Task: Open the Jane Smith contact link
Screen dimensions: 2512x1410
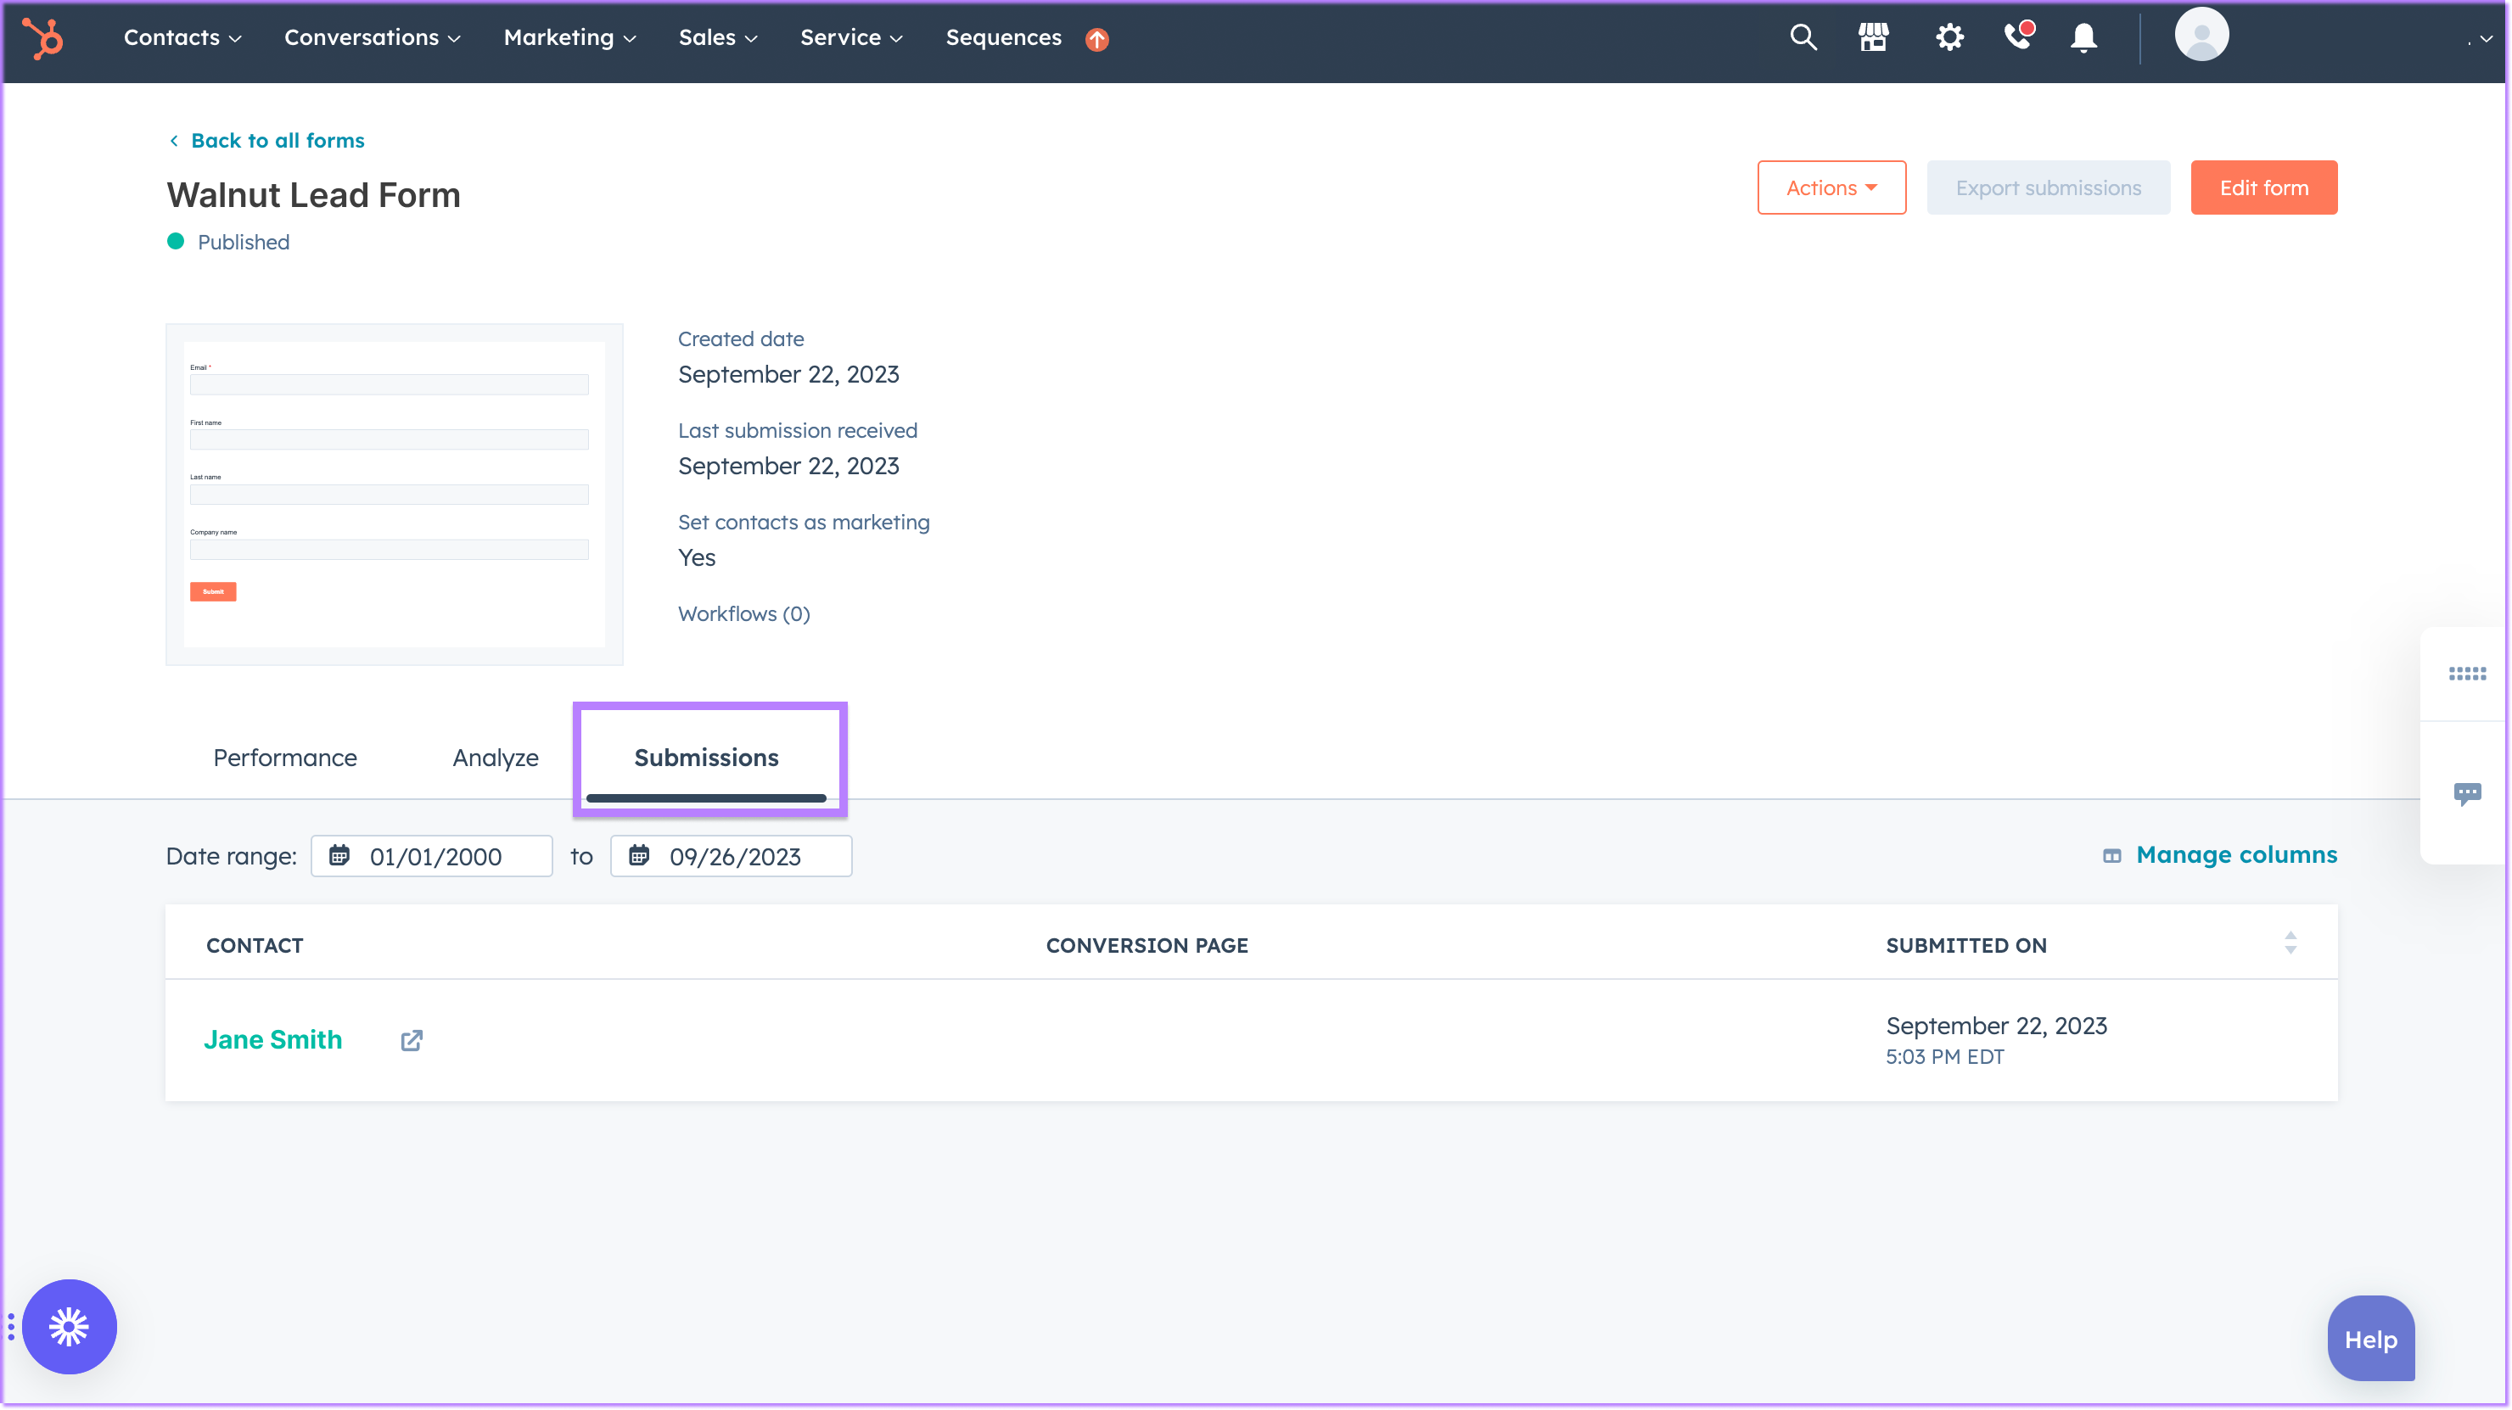Action: [x=273, y=1039]
